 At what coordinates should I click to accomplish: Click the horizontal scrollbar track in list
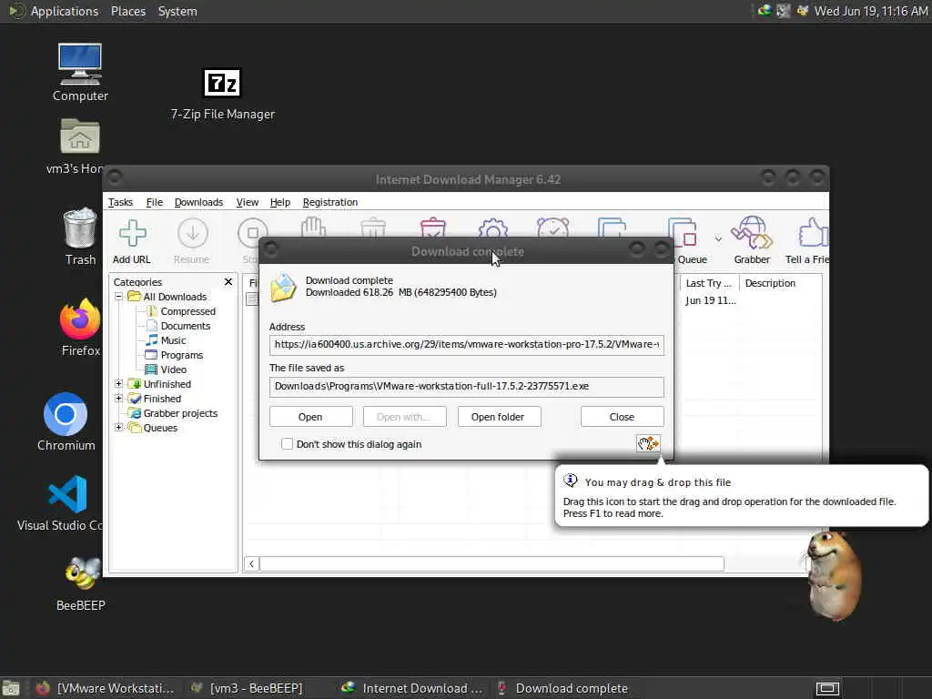(491, 563)
